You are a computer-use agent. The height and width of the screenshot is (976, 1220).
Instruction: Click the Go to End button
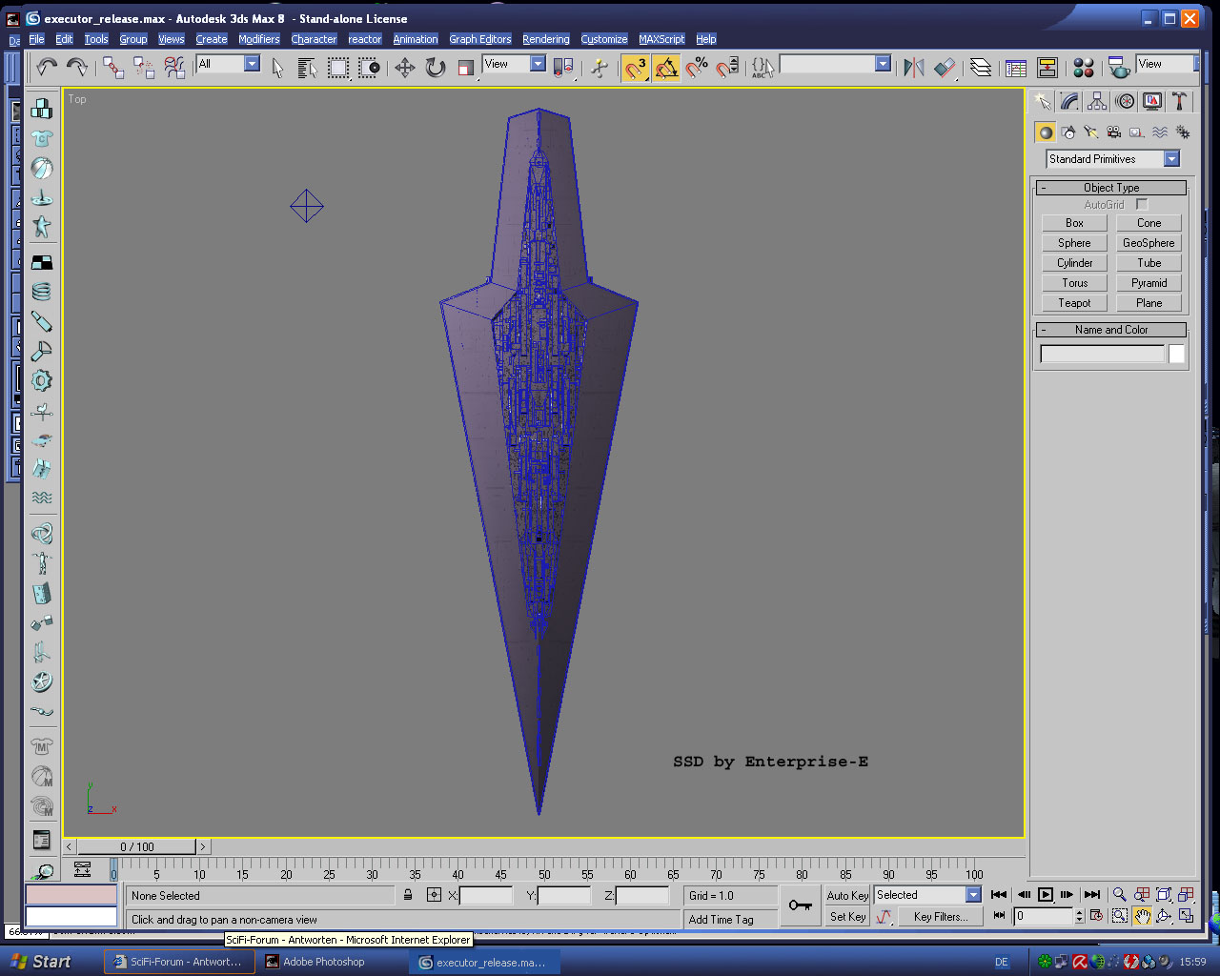click(x=1092, y=894)
